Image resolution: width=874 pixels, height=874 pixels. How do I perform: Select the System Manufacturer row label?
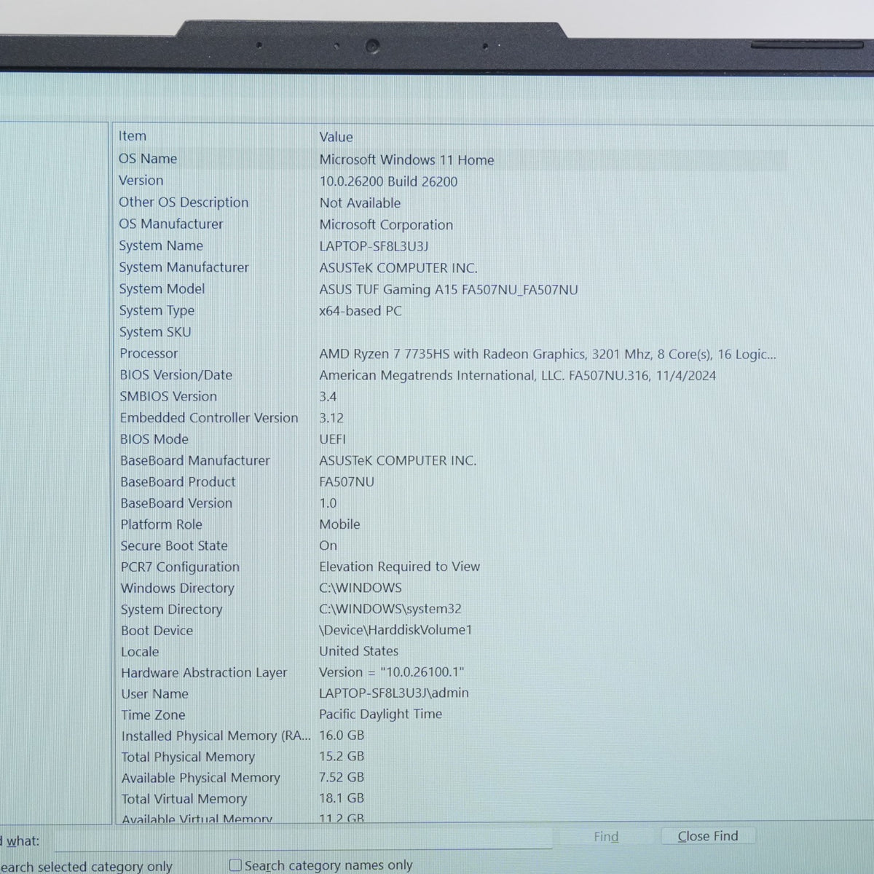[184, 267]
